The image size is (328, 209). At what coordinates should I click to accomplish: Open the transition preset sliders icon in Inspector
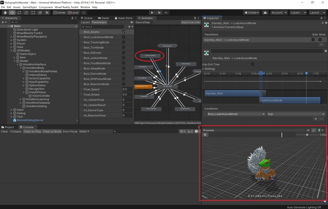[x=323, y=23]
